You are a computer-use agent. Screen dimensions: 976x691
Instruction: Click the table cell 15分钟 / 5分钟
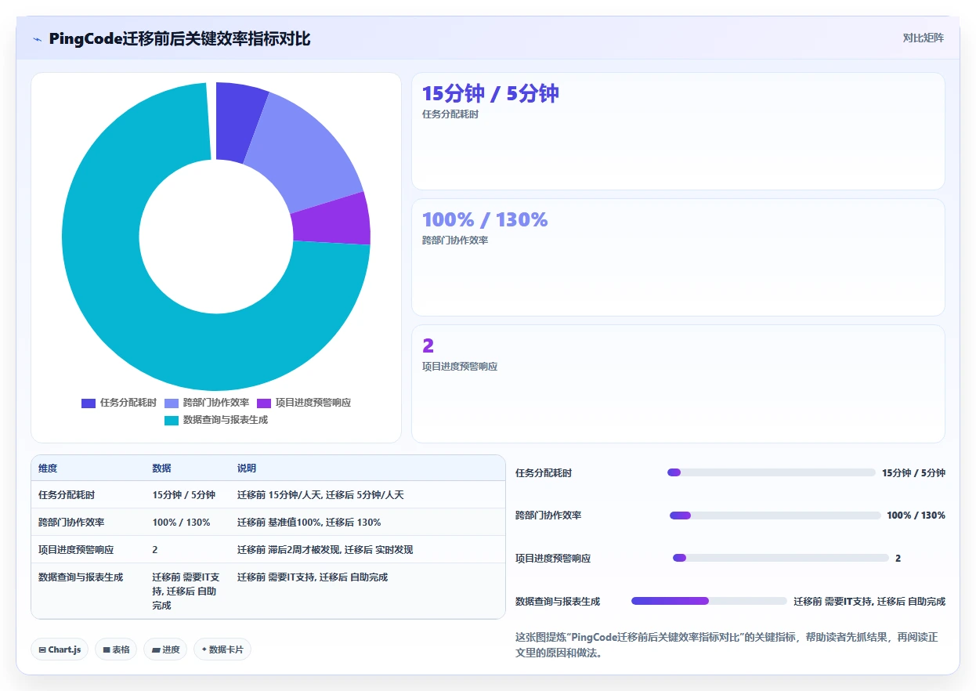tap(184, 495)
